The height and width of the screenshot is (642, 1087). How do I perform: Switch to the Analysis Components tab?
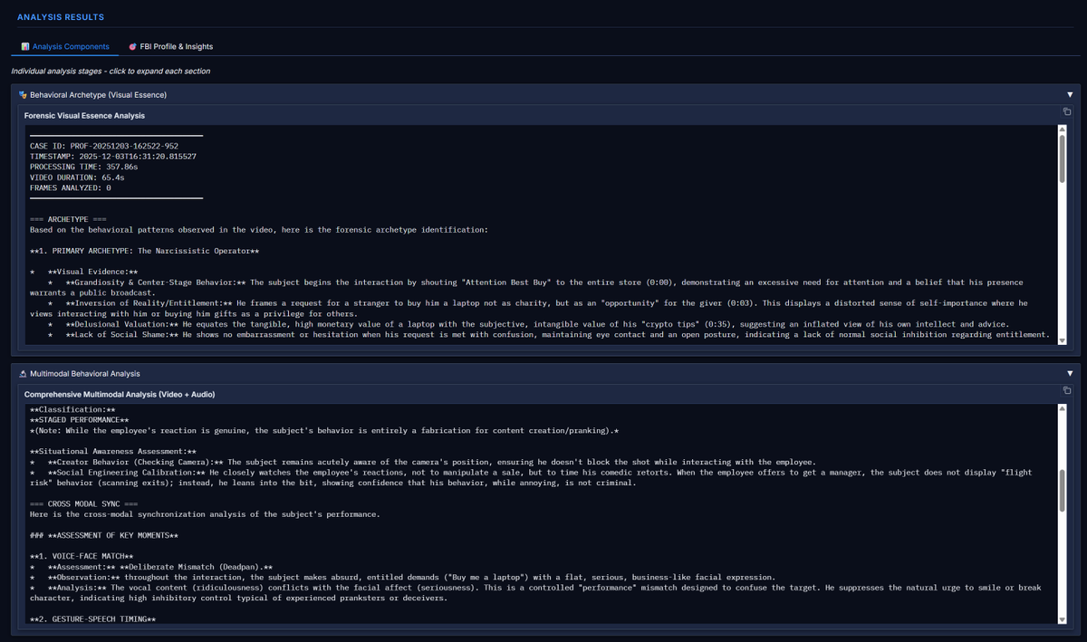(x=65, y=46)
